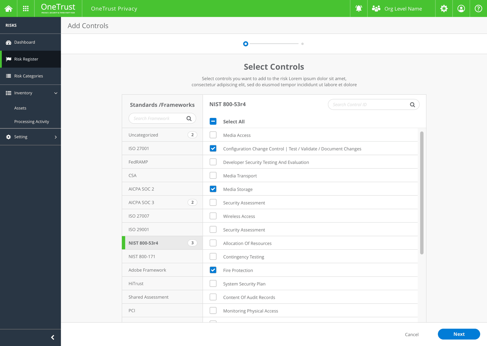Open the settings gear in header
Viewport: 487px width, 346px height.
pyautogui.click(x=444, y=9)
